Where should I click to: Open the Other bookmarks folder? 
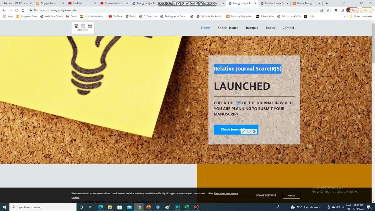click(x=361, y=16)
